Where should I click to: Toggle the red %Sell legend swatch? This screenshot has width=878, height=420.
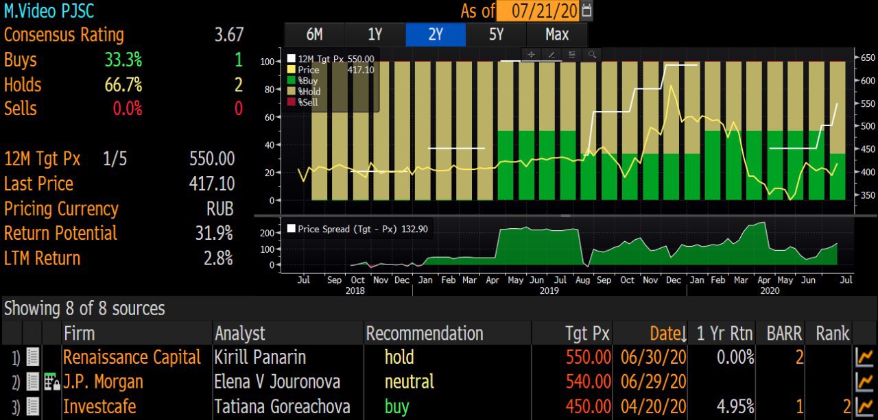click(x=292, y=101)
